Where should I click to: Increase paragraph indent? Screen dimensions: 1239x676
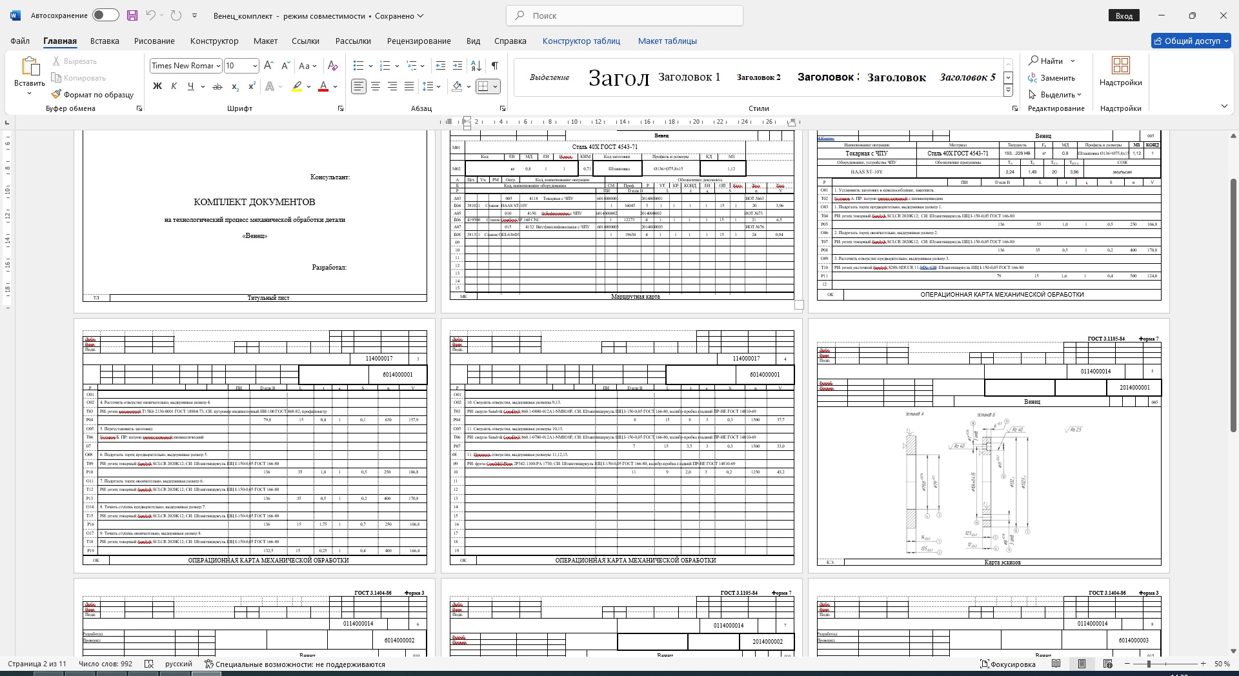[x=458, y=66]
